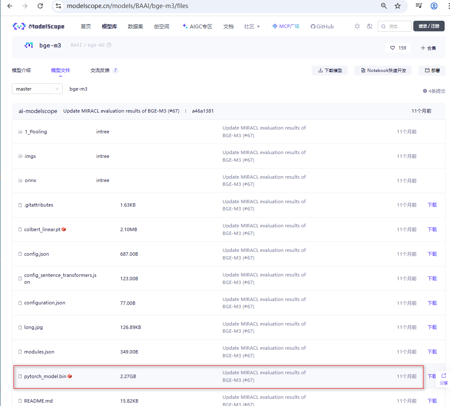Select the 模型文件 tab
This screenshot has height=406, width=451.
pos(61,70)
